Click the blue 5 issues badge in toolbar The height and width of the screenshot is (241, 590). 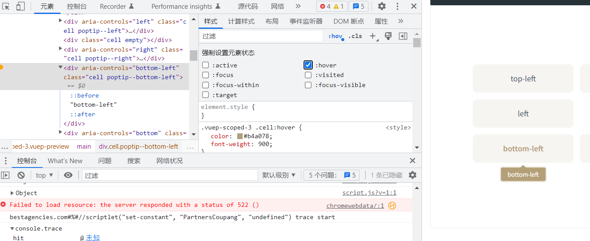(x=359, y=7)
